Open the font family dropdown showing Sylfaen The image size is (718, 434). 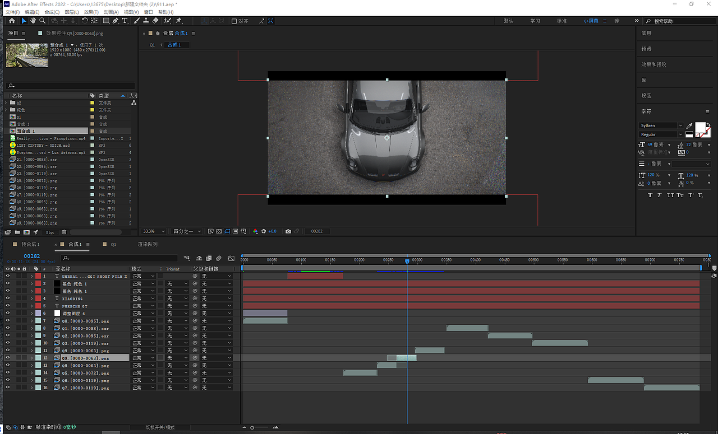click(661, 125)
